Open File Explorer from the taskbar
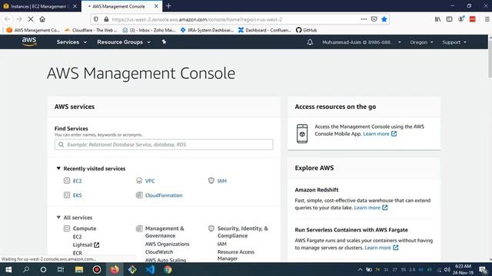Viewport: 492px width, 276px height. [x=79, y=269]
